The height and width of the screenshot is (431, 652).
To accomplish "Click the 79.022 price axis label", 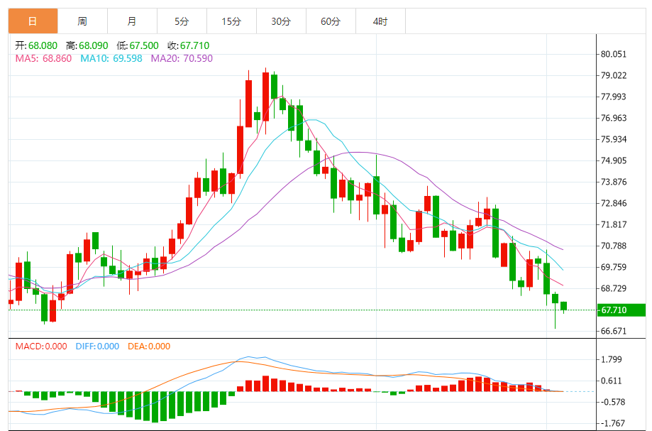I will click(614, 75).
